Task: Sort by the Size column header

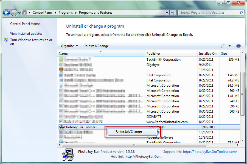Action: 230,54
